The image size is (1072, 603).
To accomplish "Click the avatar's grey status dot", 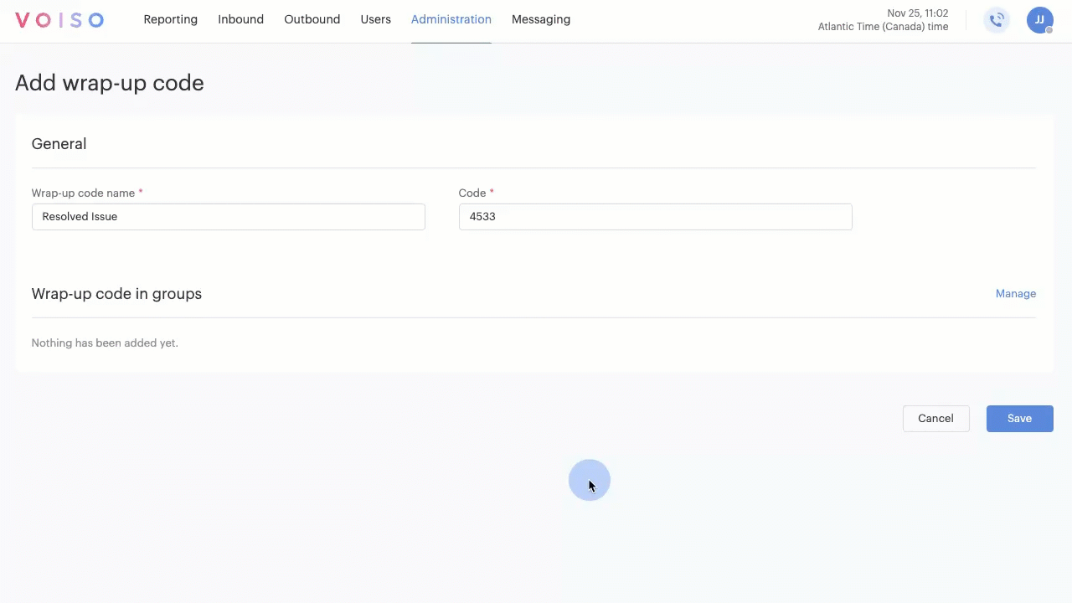I will (1049, 30).
